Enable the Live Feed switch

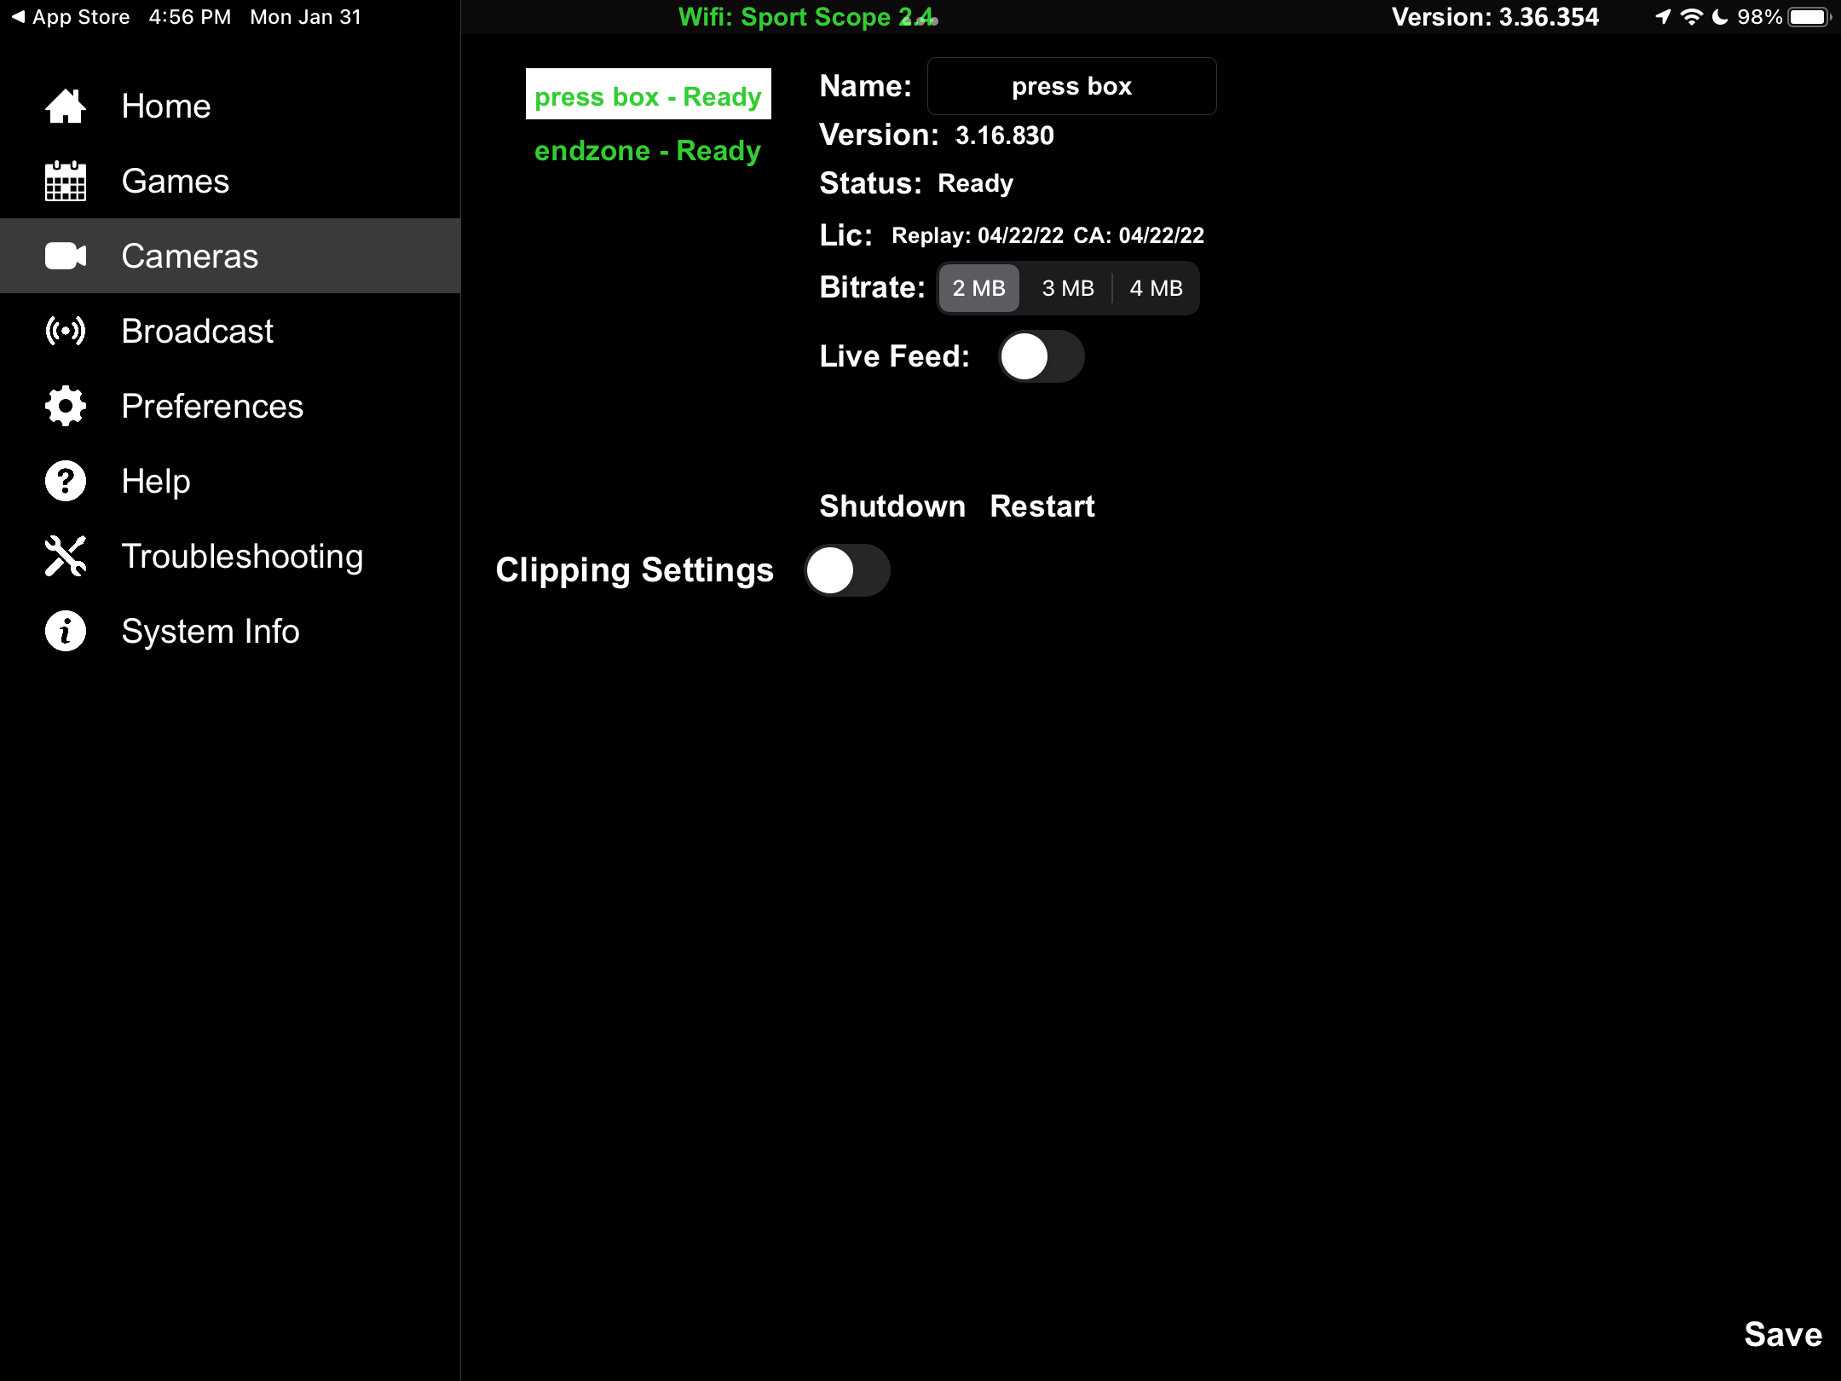coord(1041,356)
